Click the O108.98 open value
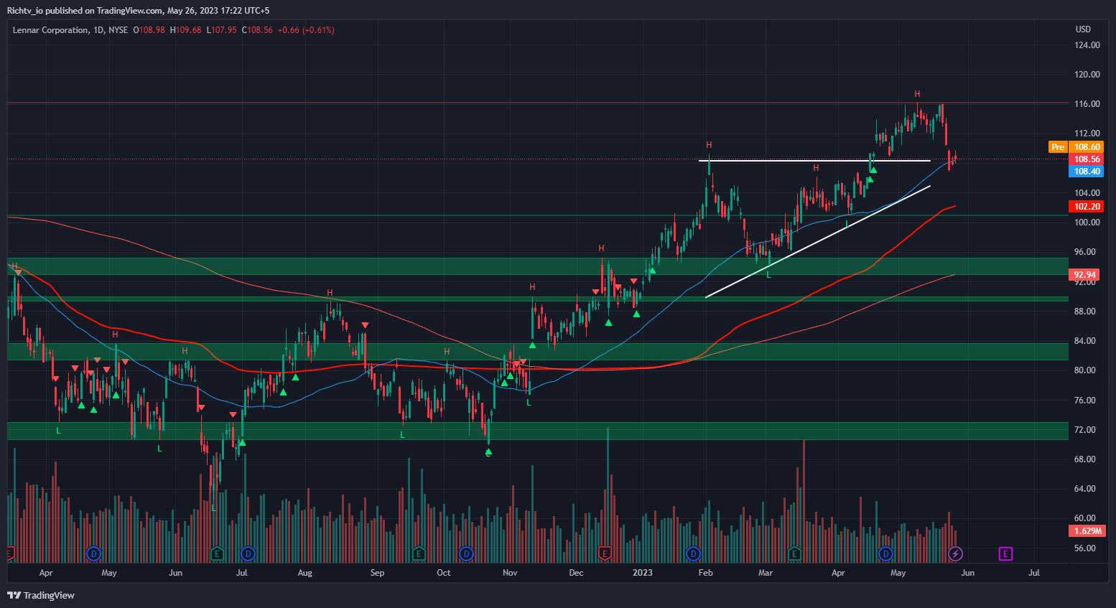 [x=149, y=30]
